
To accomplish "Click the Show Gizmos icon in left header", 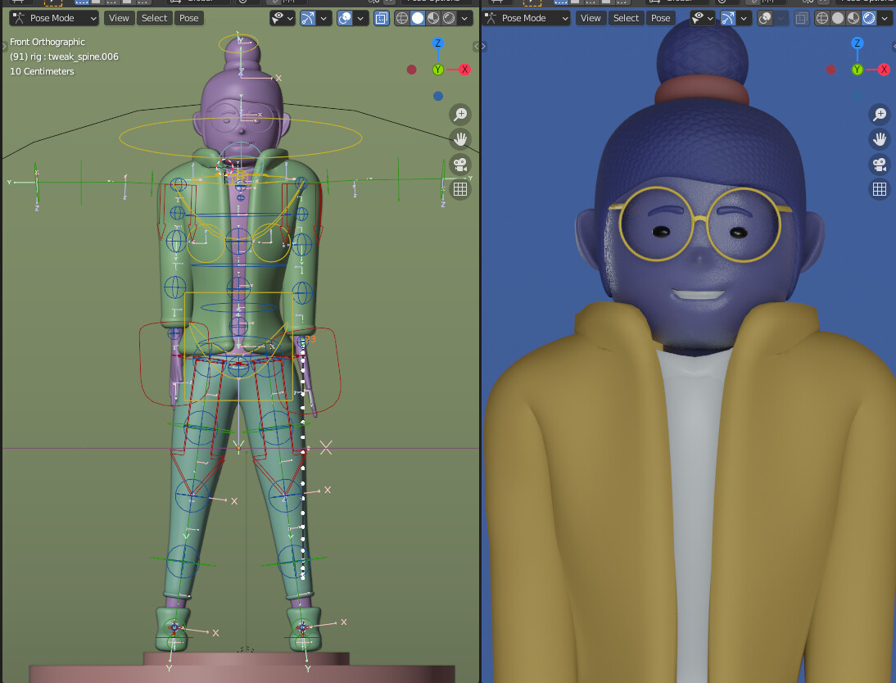I will pyautogui.click(x=309, y=17).
